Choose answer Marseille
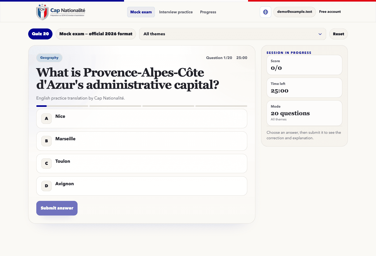The height and width of the screenshot is (256, 376). (x=142, y=141)
